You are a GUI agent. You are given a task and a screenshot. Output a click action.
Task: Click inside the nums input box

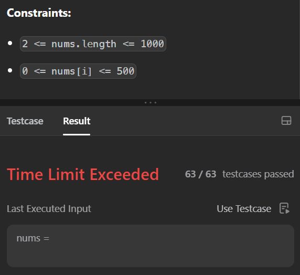point(151,246)
